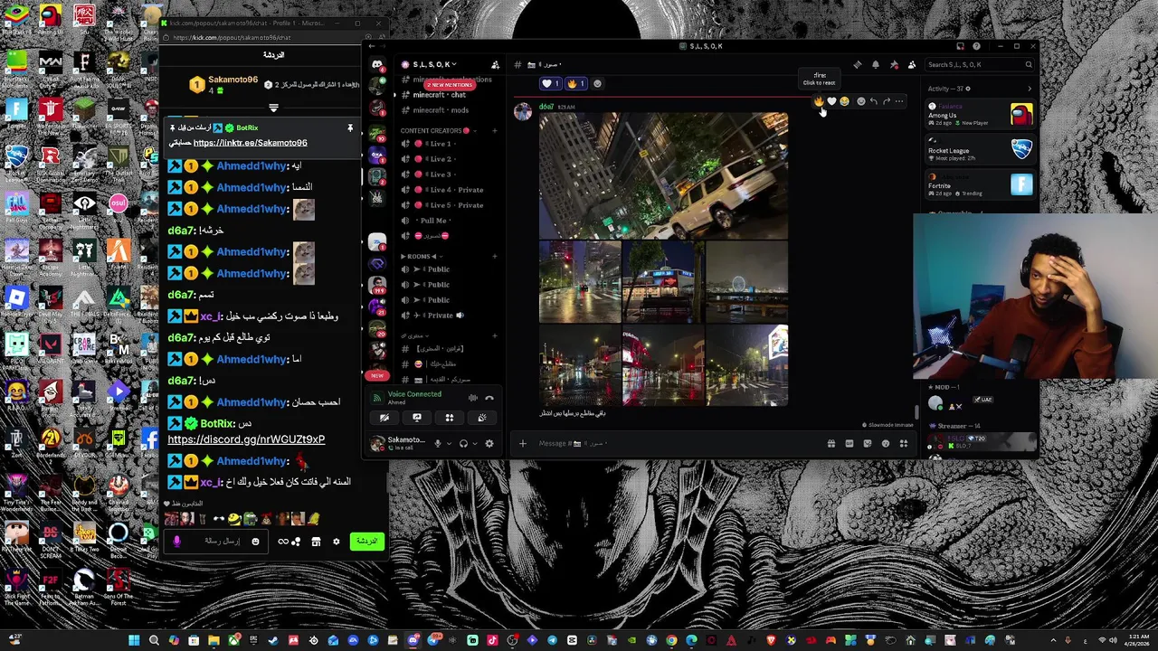Add channel to CONTENT CREATORS with plus
This screenshot has width=1158, height=651.
pyautogui.click(x=495, y=130)
